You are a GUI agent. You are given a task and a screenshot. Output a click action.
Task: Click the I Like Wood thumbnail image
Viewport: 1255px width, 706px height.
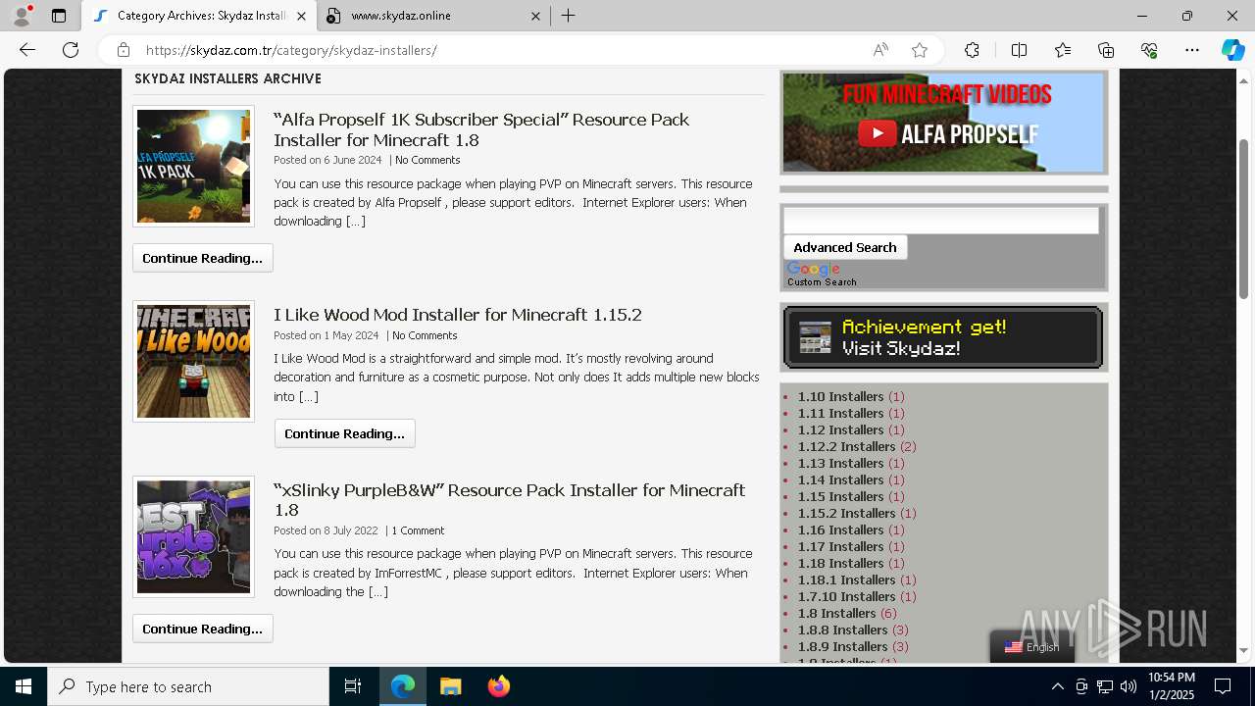pos(193,361)
